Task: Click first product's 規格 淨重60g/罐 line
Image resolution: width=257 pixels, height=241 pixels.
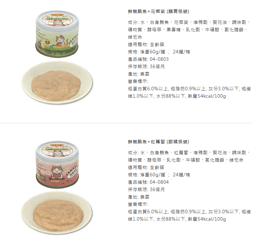Action: (159, 52)
